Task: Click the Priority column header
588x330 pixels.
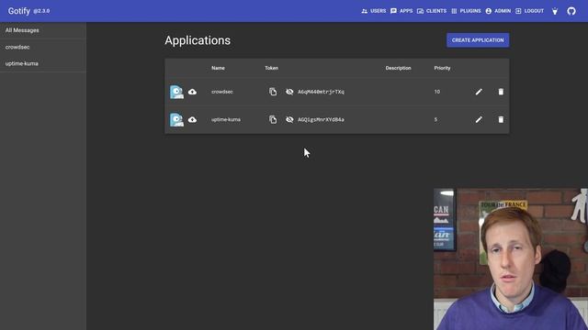Action: [442, 68]
